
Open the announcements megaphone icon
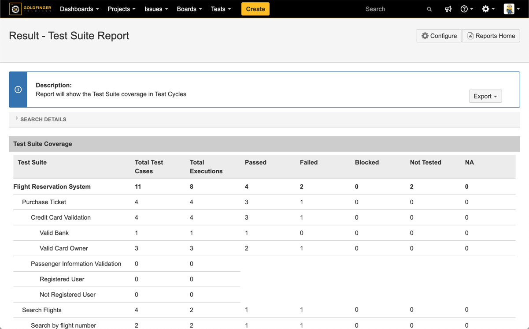448,9
